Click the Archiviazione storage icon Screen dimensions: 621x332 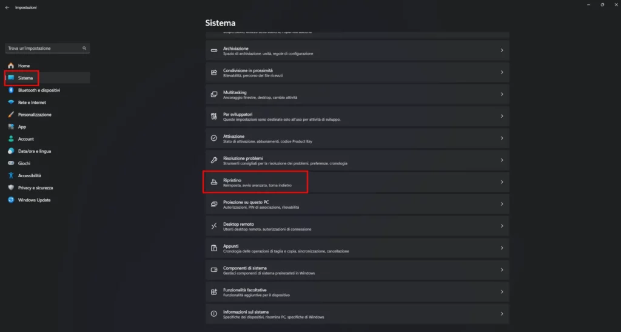click(x=213, y=50)
